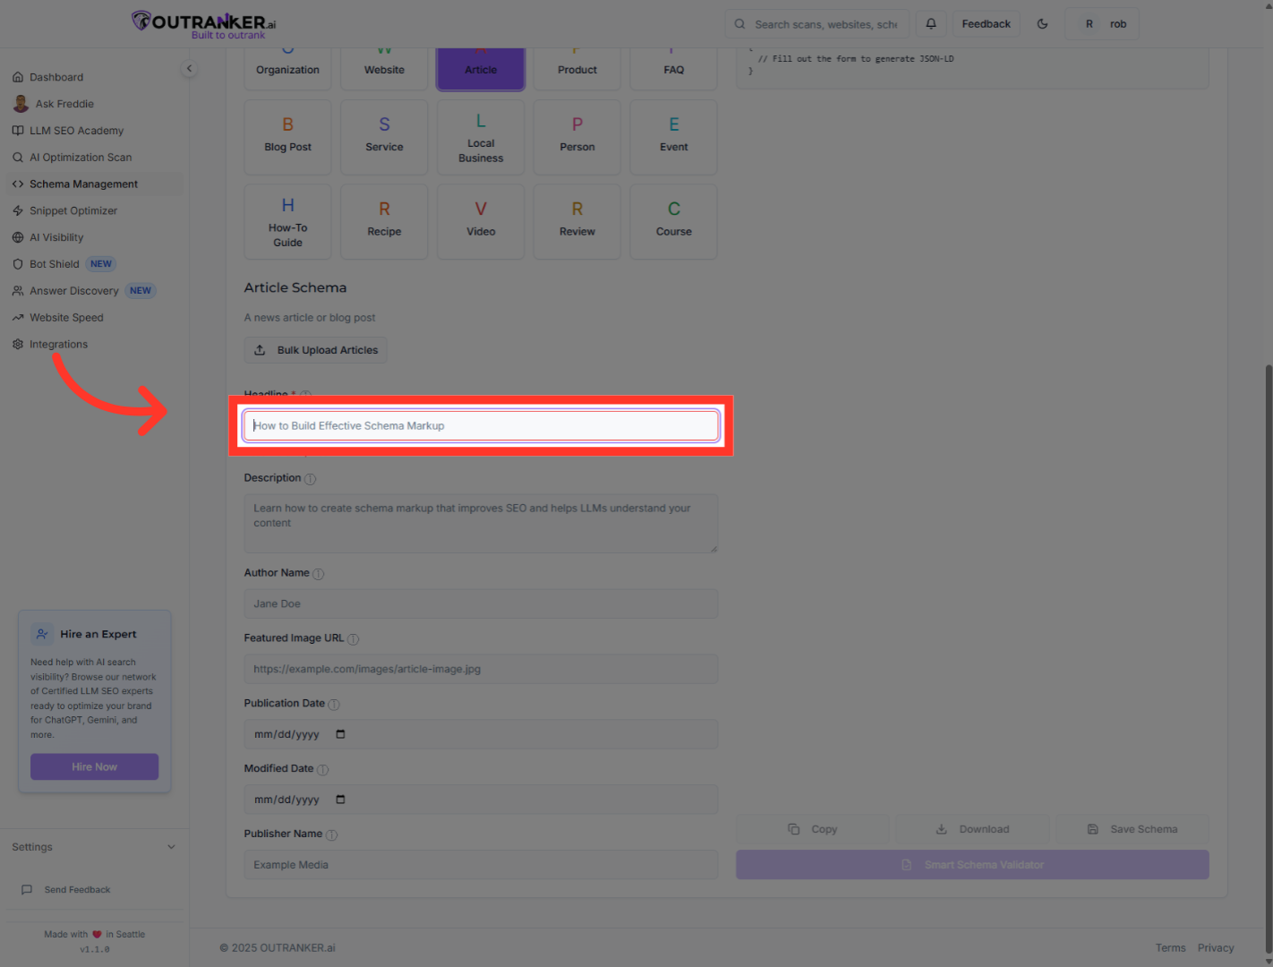This screenshot has width=1273, height=967.
Task: Click into the Description textarea
Action: coord(481,524)
